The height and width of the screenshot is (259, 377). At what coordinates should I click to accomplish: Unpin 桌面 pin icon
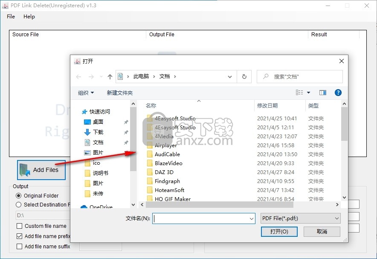tap(126, 122)
